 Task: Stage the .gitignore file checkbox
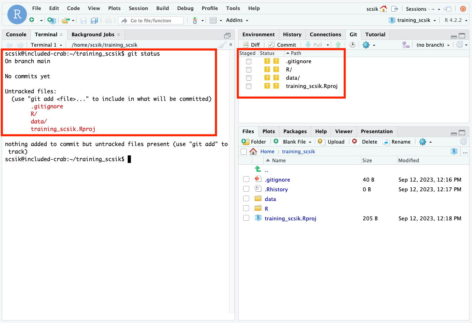[x=249, y=61]
